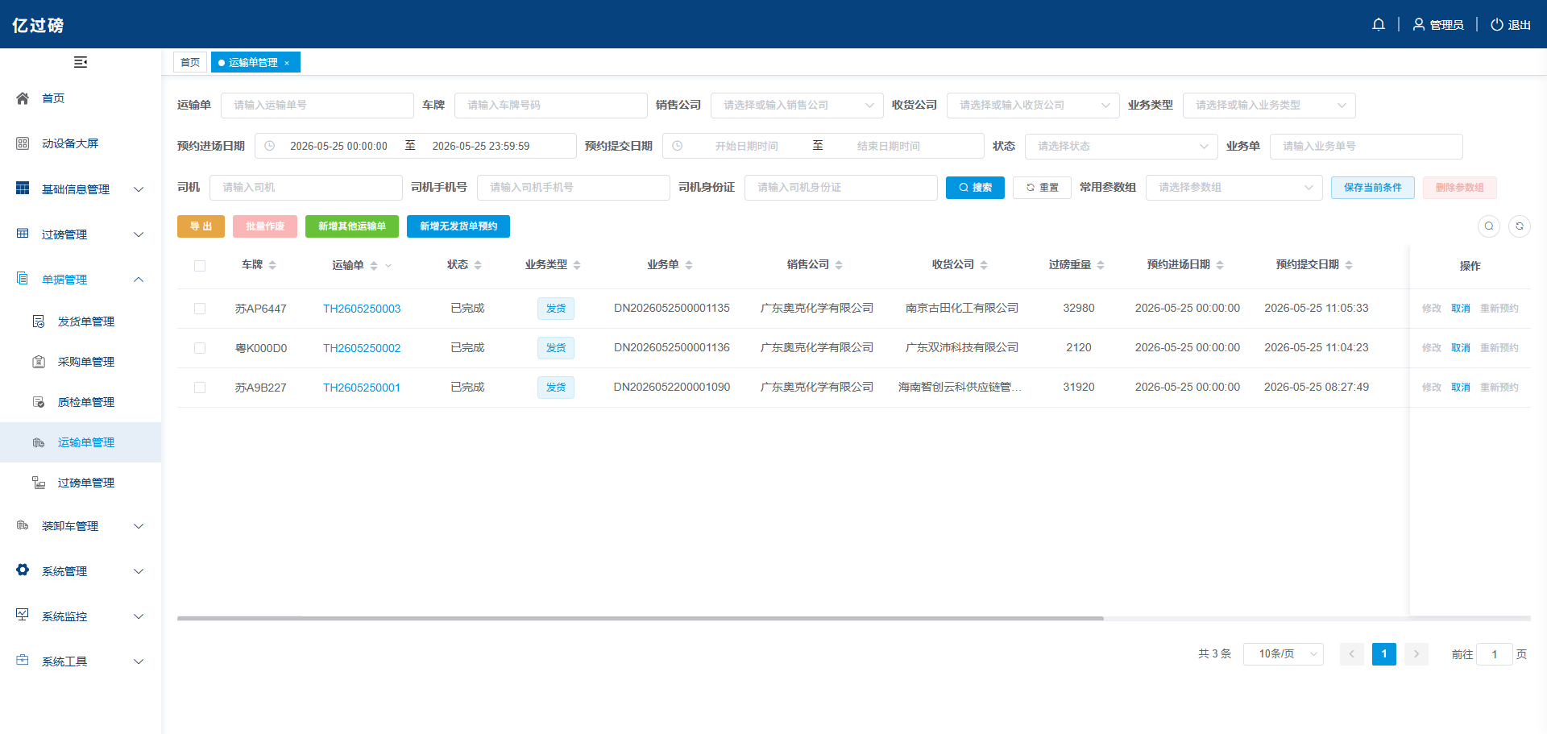Sort by the 业务类型 column arrows
The image size is (1547, 734).
click(577, 265)
